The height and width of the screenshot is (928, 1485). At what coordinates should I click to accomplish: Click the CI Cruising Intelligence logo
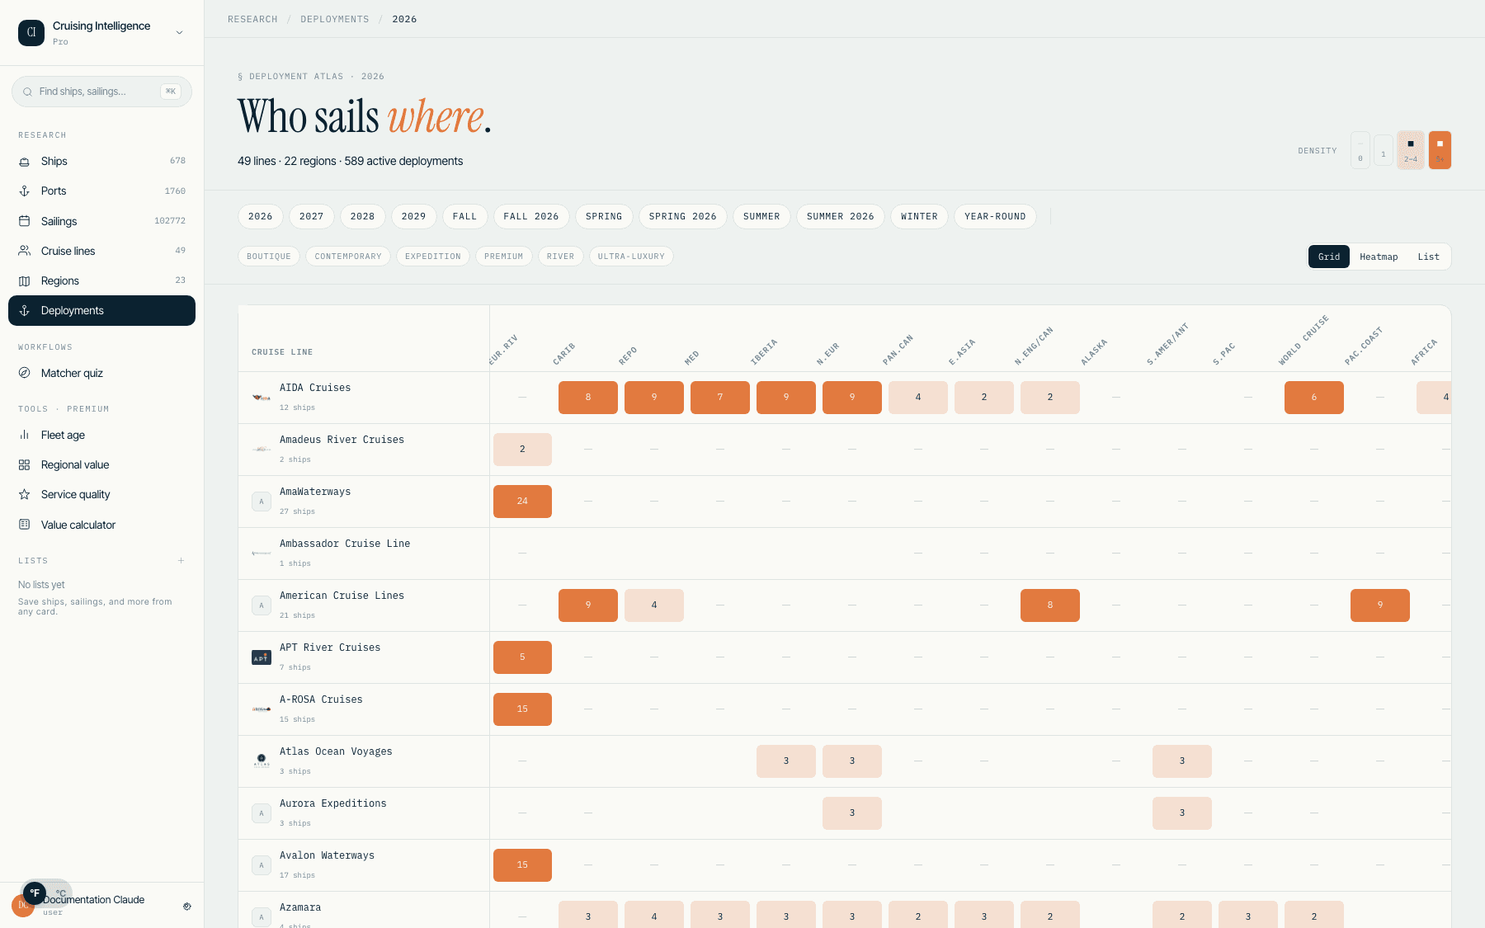click(31, 32)
